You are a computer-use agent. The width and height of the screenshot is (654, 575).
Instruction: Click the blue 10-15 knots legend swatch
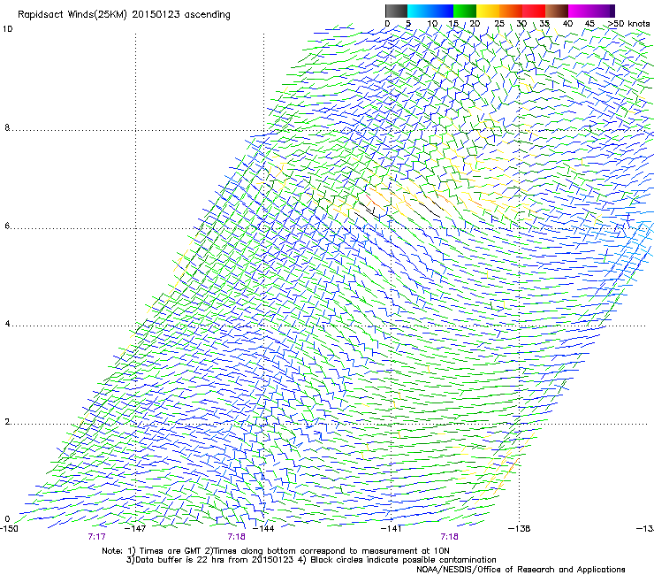[x=442, y=11]
